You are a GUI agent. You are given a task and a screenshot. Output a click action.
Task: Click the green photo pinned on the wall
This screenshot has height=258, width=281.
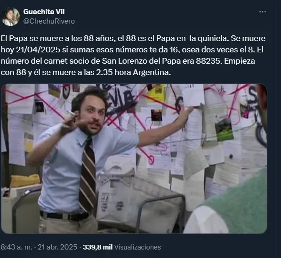[224, 129]
